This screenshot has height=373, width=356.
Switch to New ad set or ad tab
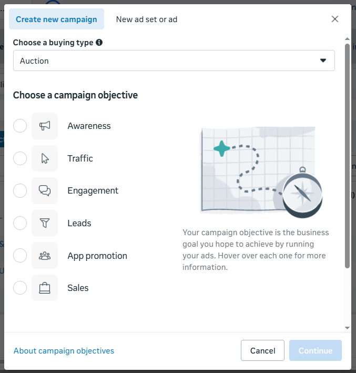point(147,19)
